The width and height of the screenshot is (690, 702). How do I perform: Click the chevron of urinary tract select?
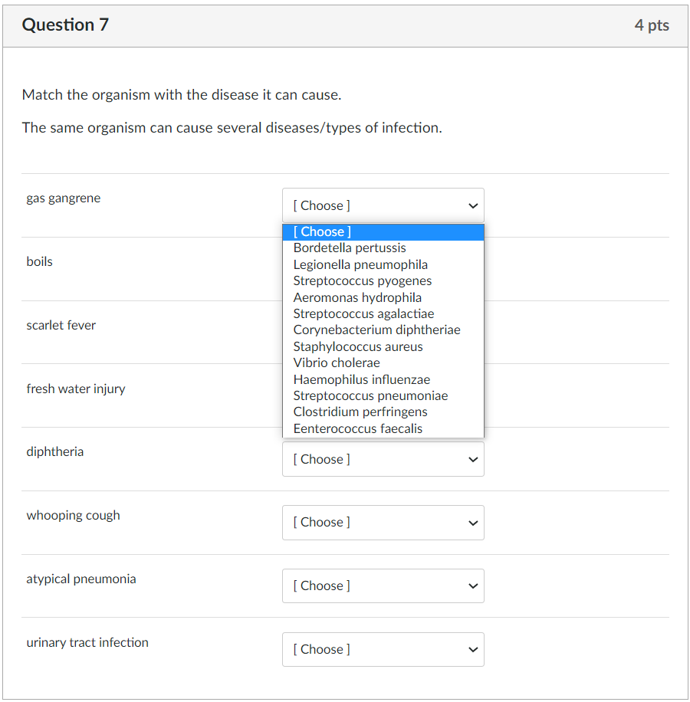click(x=473, y=650)
